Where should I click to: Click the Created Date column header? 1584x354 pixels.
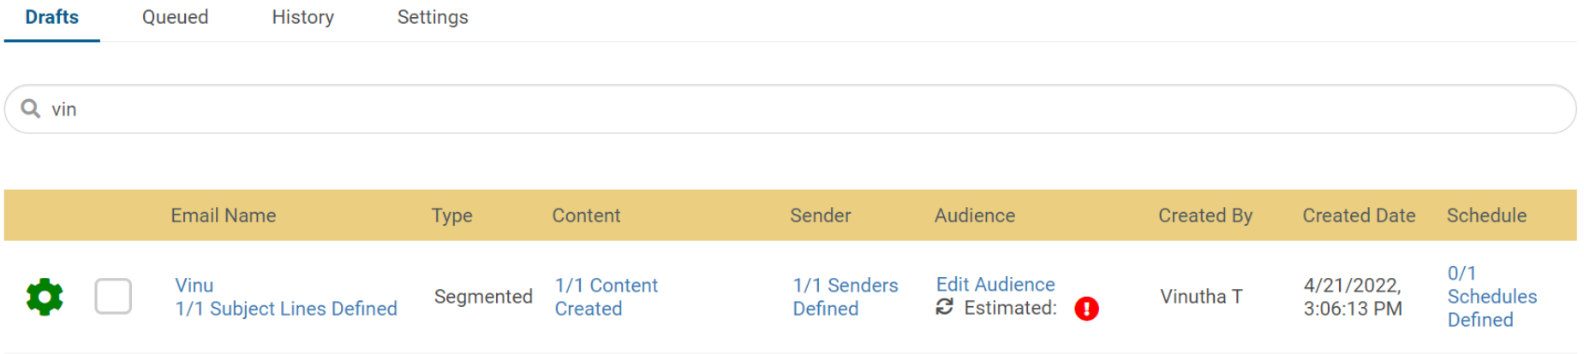tap(1359, 215)
